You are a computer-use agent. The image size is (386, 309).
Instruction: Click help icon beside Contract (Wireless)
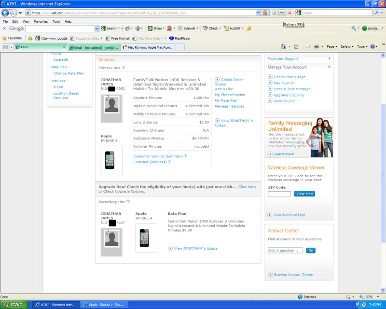[170, 162]
